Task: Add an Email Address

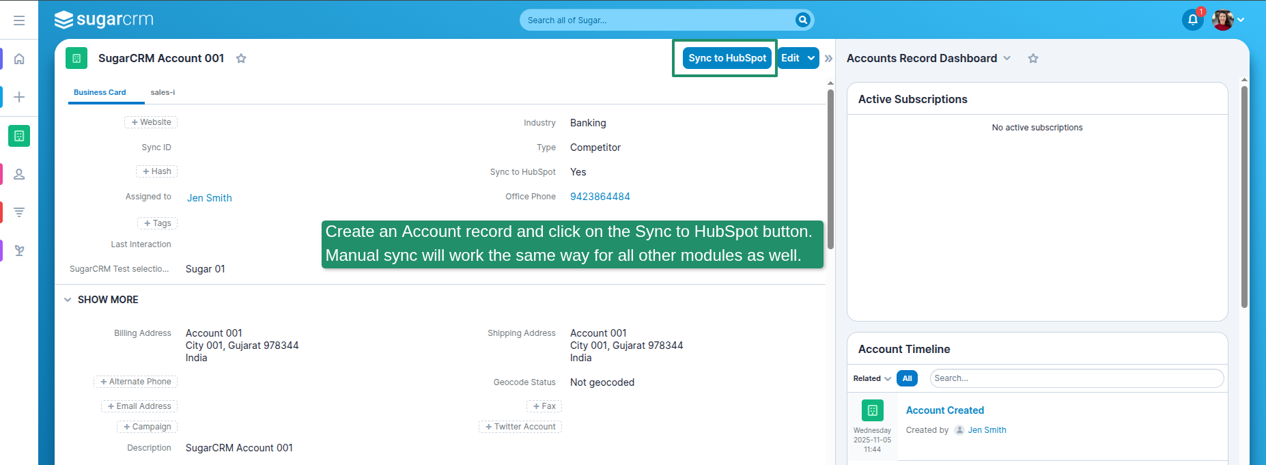Action: (x=139, y=406)
